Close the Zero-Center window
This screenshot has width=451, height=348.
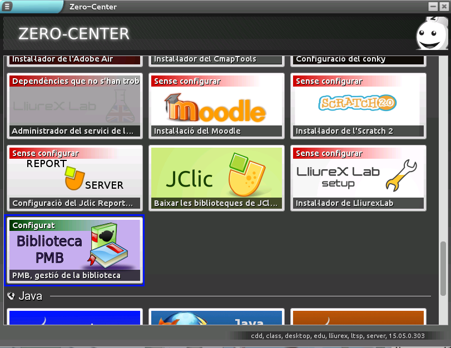coord(443,7)
